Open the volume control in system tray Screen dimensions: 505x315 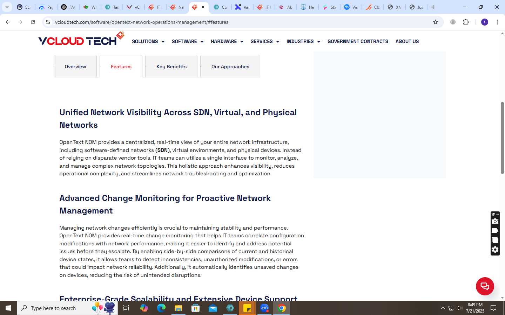pyautogui.click(x=459, y=308)
